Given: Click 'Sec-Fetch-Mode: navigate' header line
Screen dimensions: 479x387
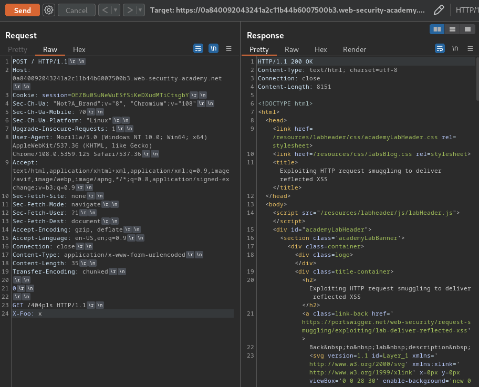Looking at the screenshot, I should point(57,204).
